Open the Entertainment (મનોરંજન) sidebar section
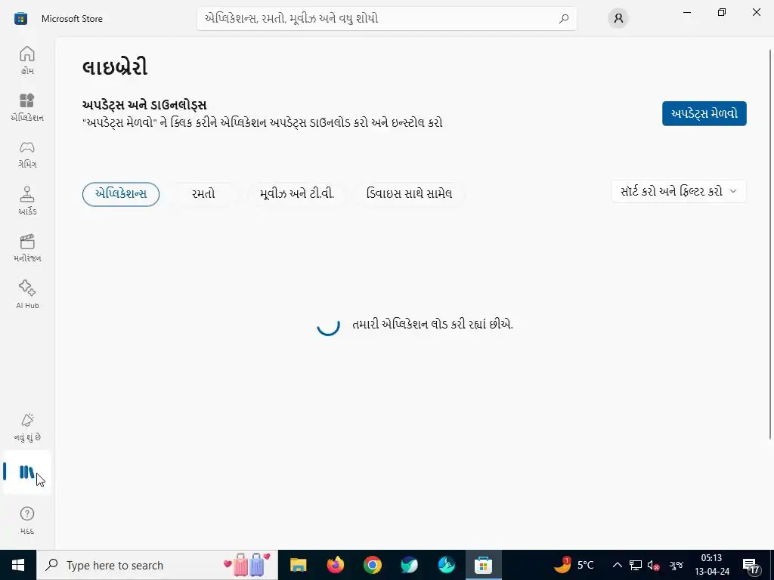Image resolution: width=774 pixels, height=580 pixels. pos(27,248)
